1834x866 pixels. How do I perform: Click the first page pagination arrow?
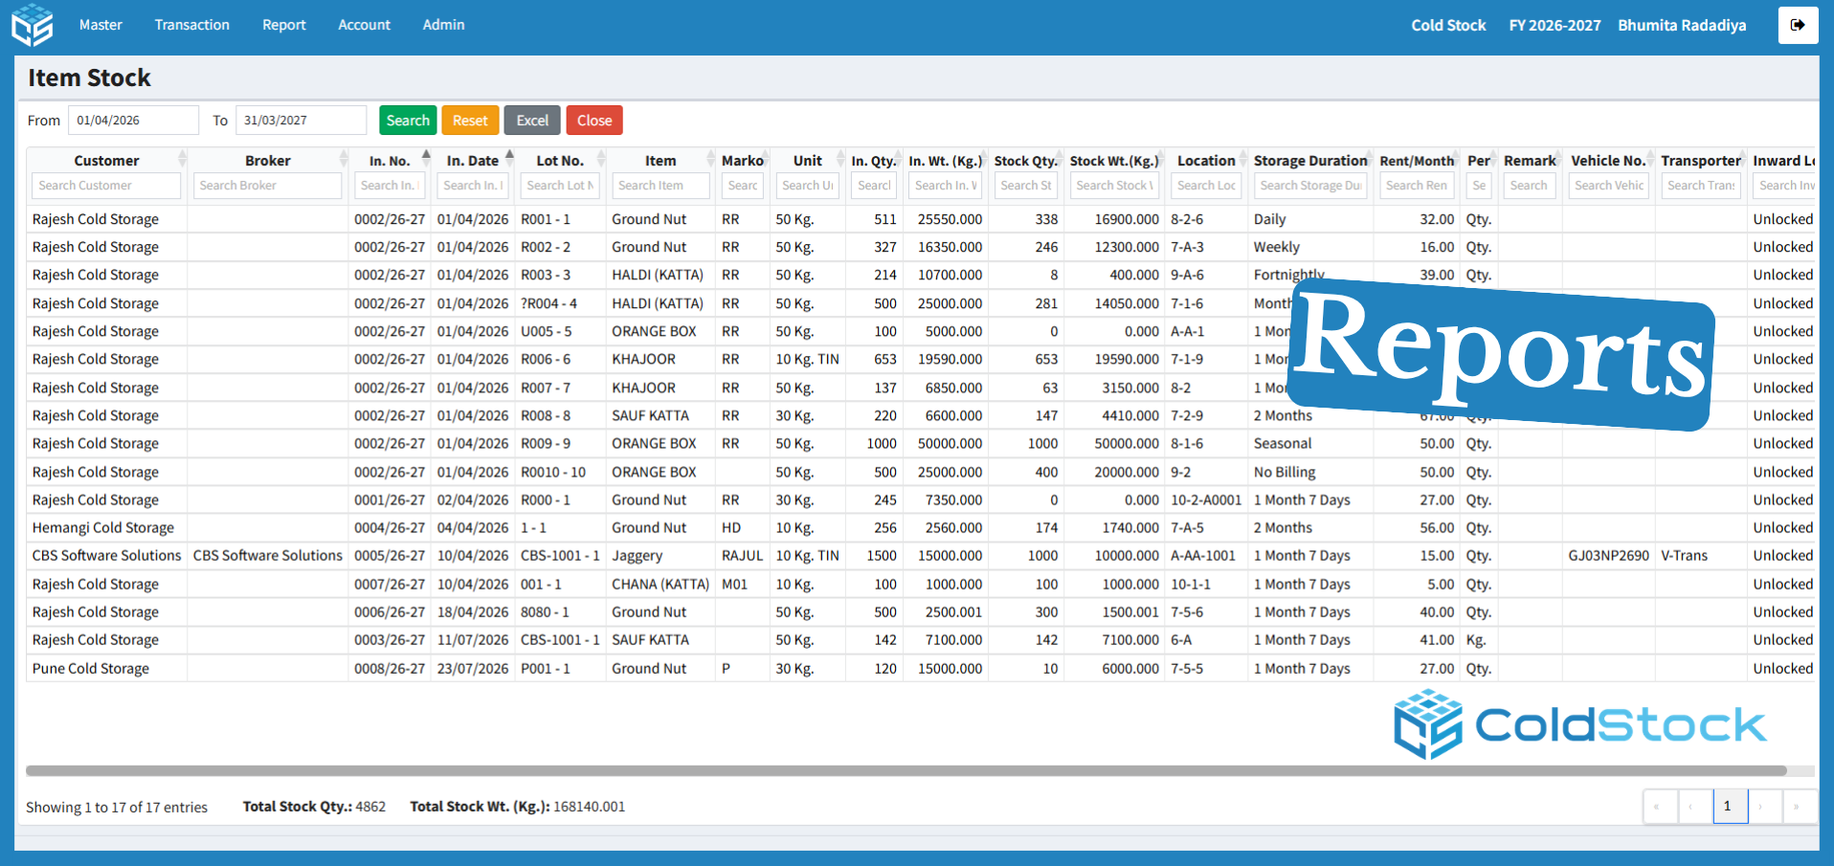(1659, 806)
